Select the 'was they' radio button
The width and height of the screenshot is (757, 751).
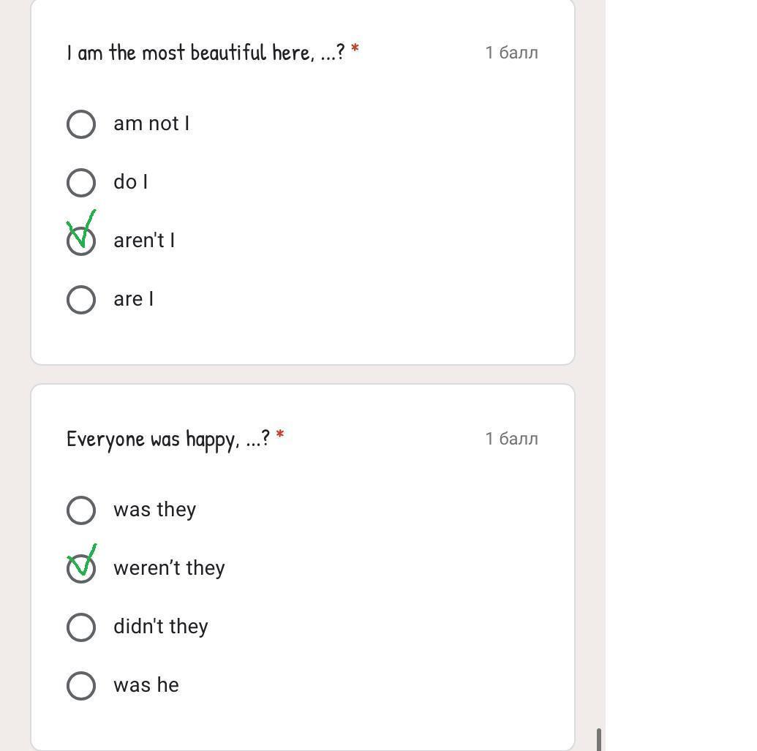81,510
